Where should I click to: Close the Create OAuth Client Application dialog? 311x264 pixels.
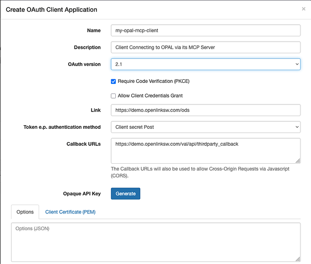tap(304, 9)
